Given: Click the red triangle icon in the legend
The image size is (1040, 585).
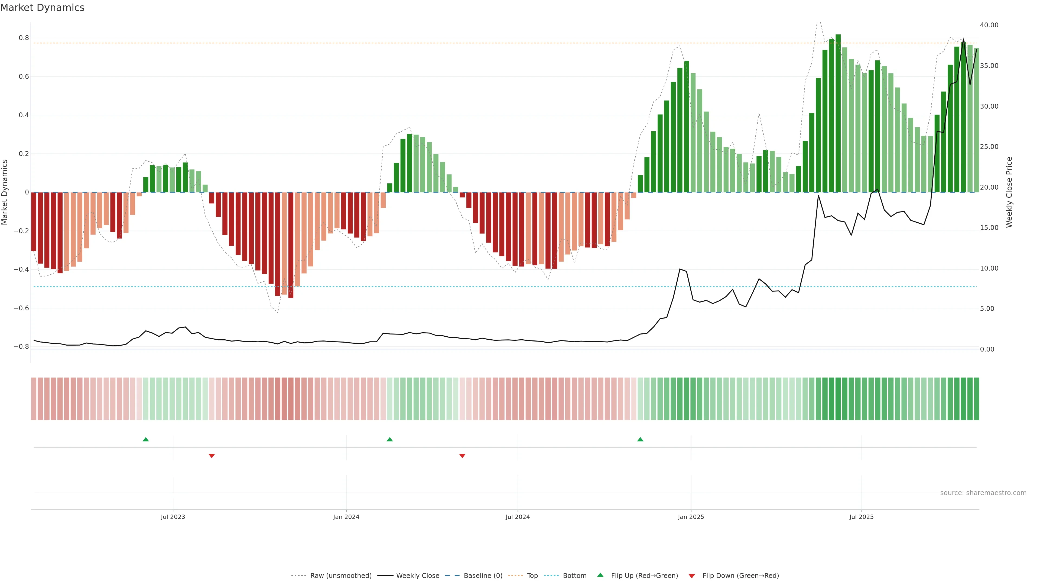Looking at the screenshot, I should tap(692, 576).
